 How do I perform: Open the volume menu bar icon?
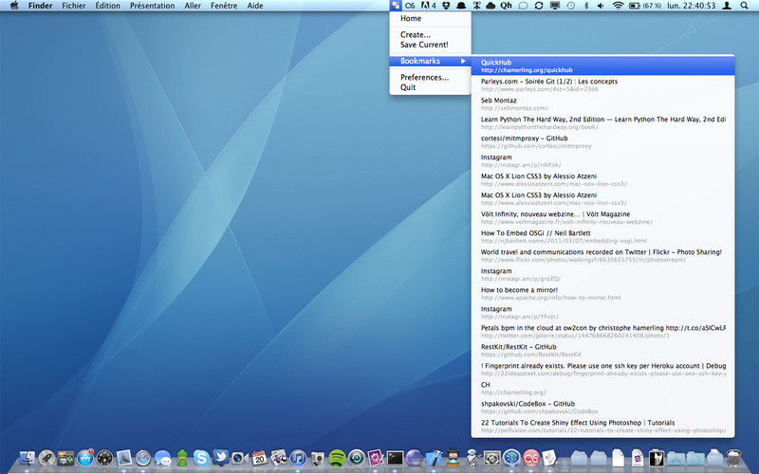pyautogui.click(x=601, y=6)
